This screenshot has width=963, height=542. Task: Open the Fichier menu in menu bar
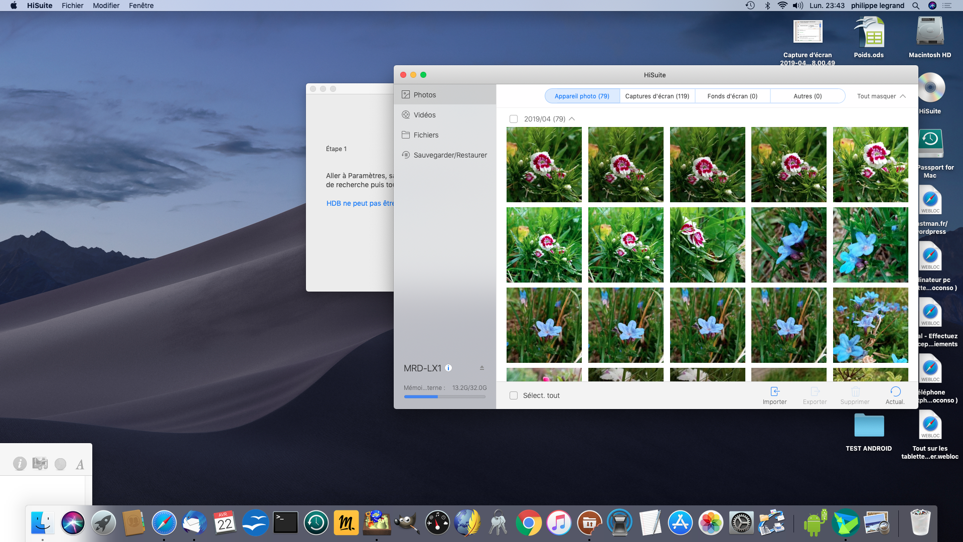tap(72, 6)
